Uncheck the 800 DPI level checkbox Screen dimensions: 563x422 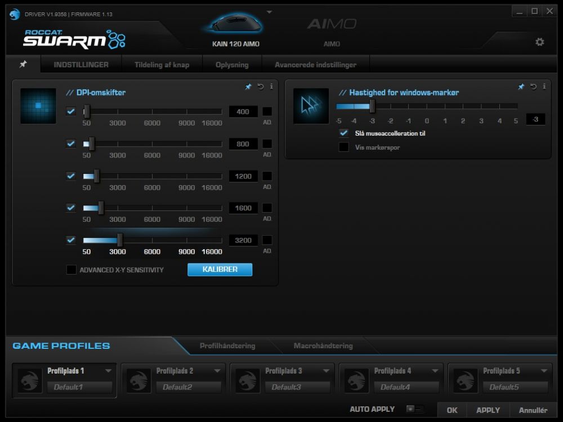coord(71,143)
